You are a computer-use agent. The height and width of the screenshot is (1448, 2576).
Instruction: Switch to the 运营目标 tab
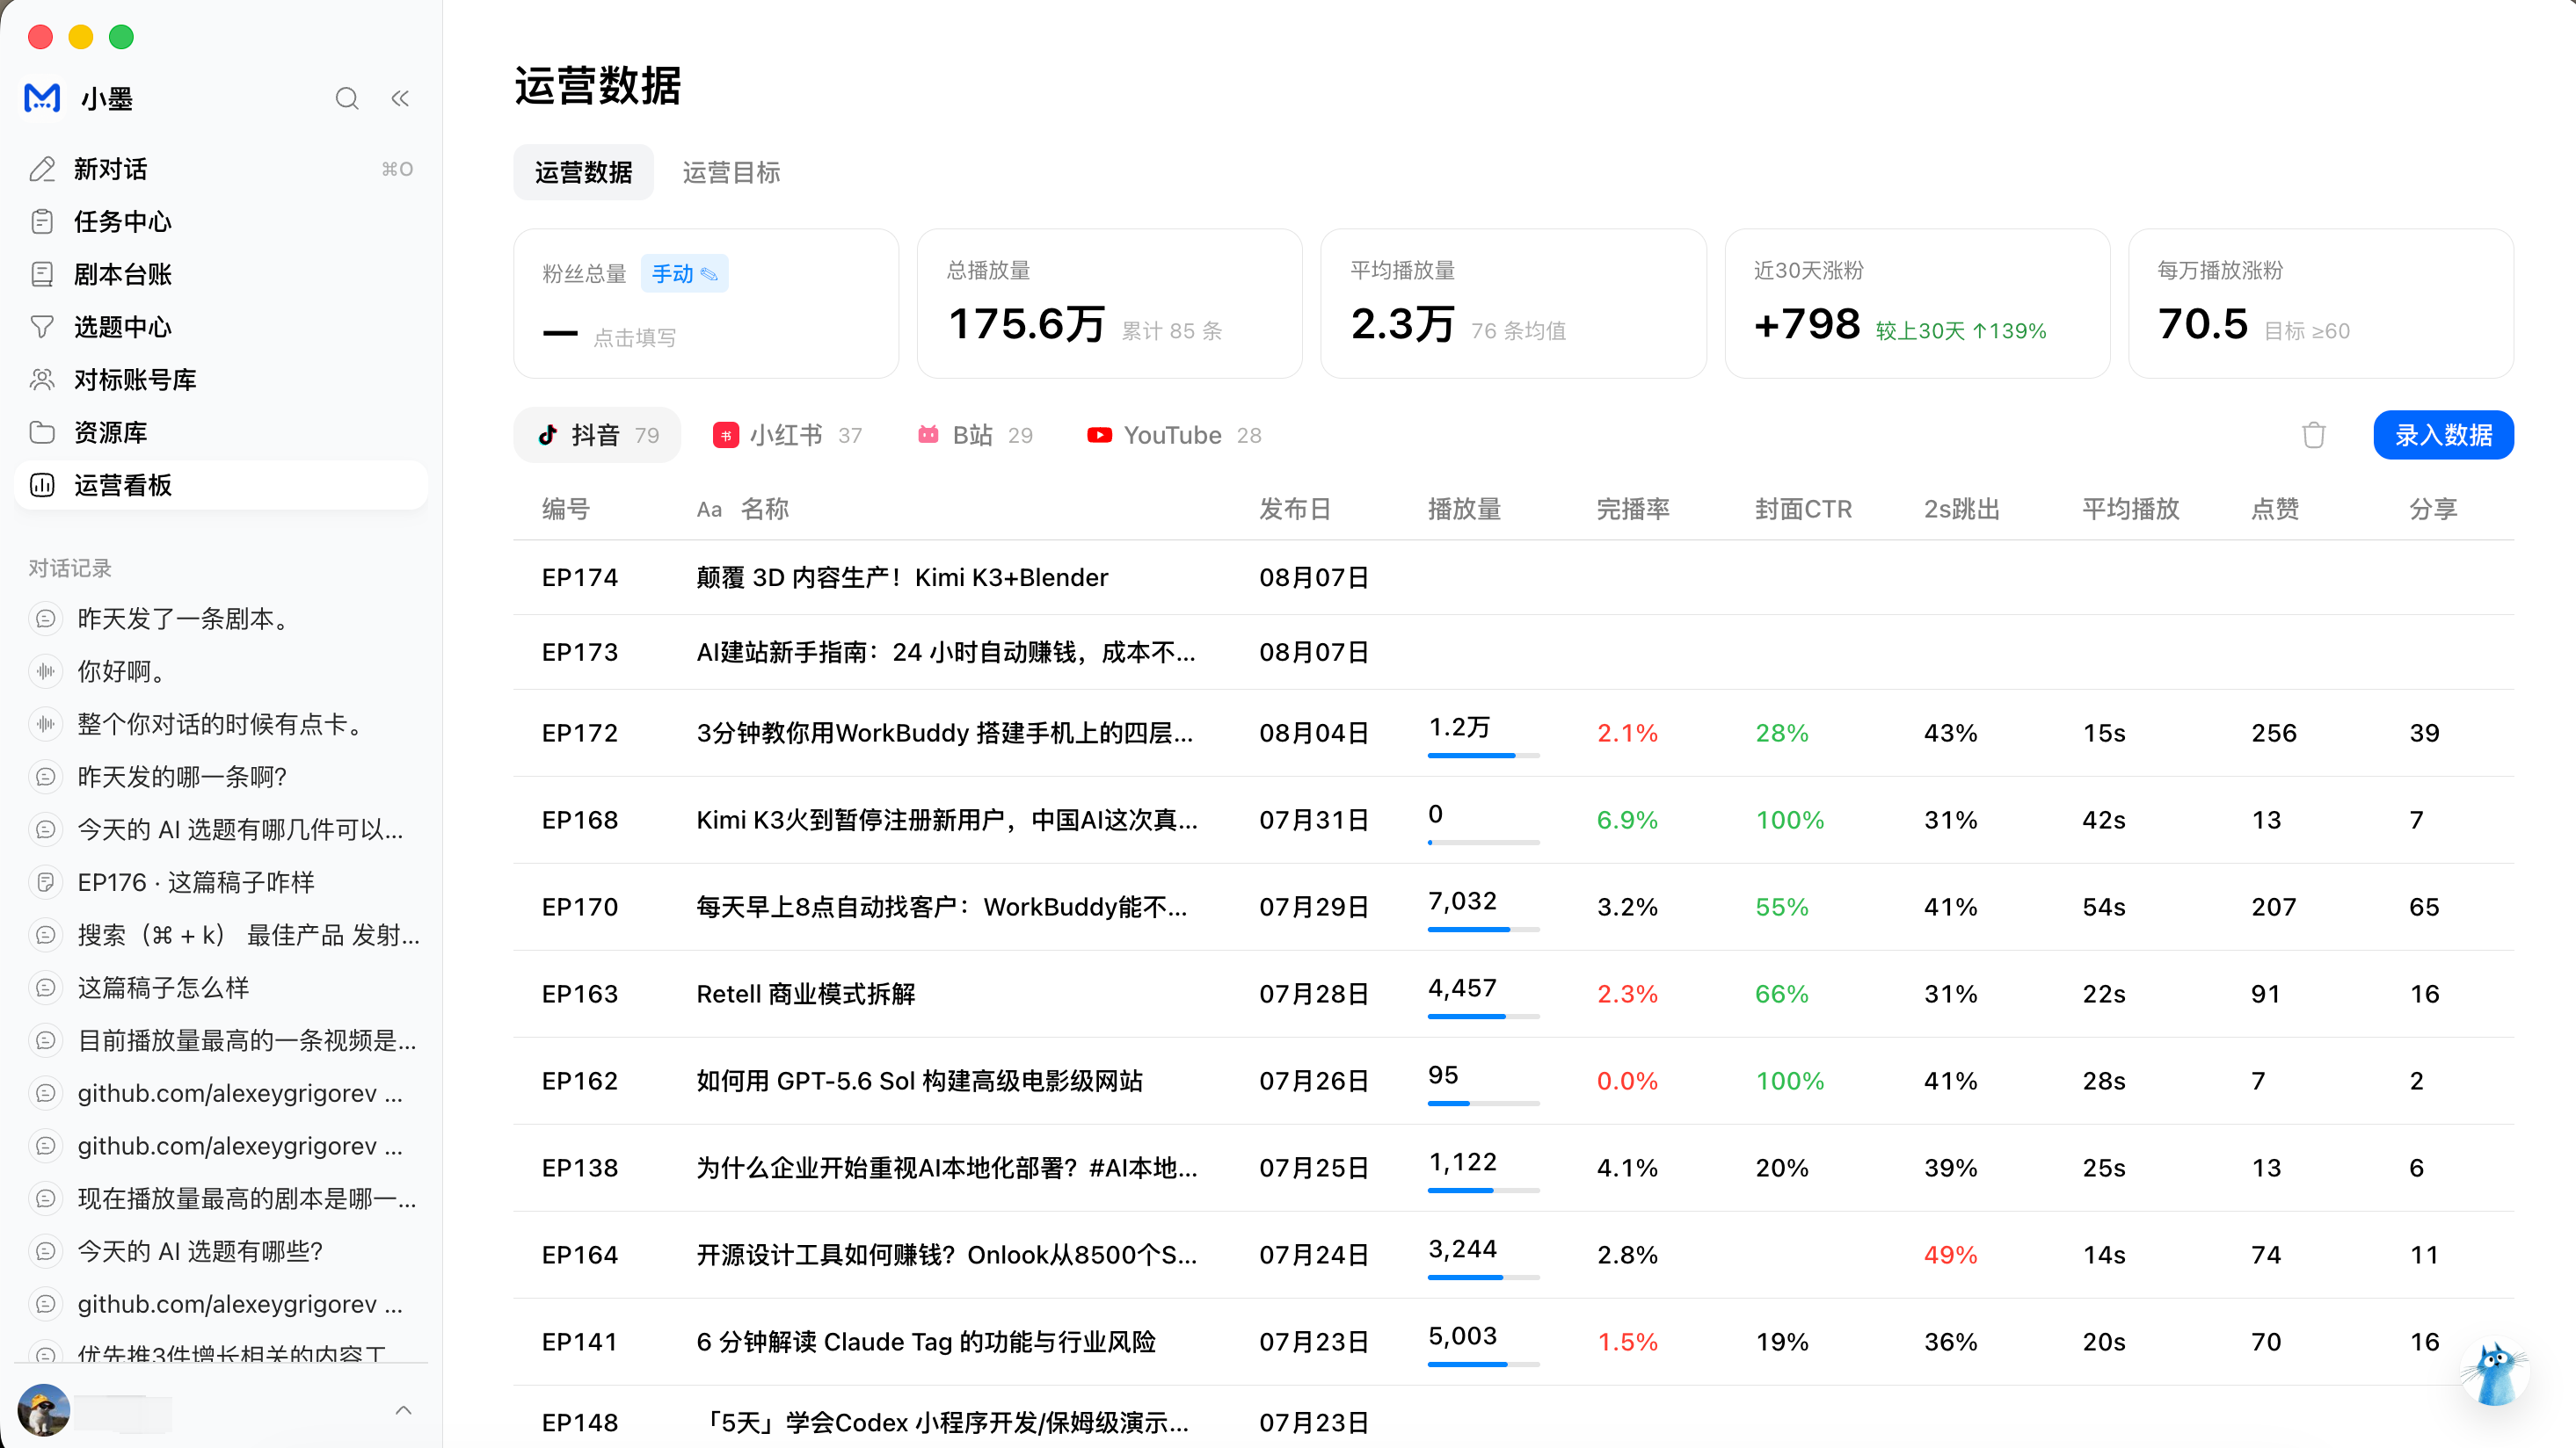pyautogui.click(x=731, y=173)
